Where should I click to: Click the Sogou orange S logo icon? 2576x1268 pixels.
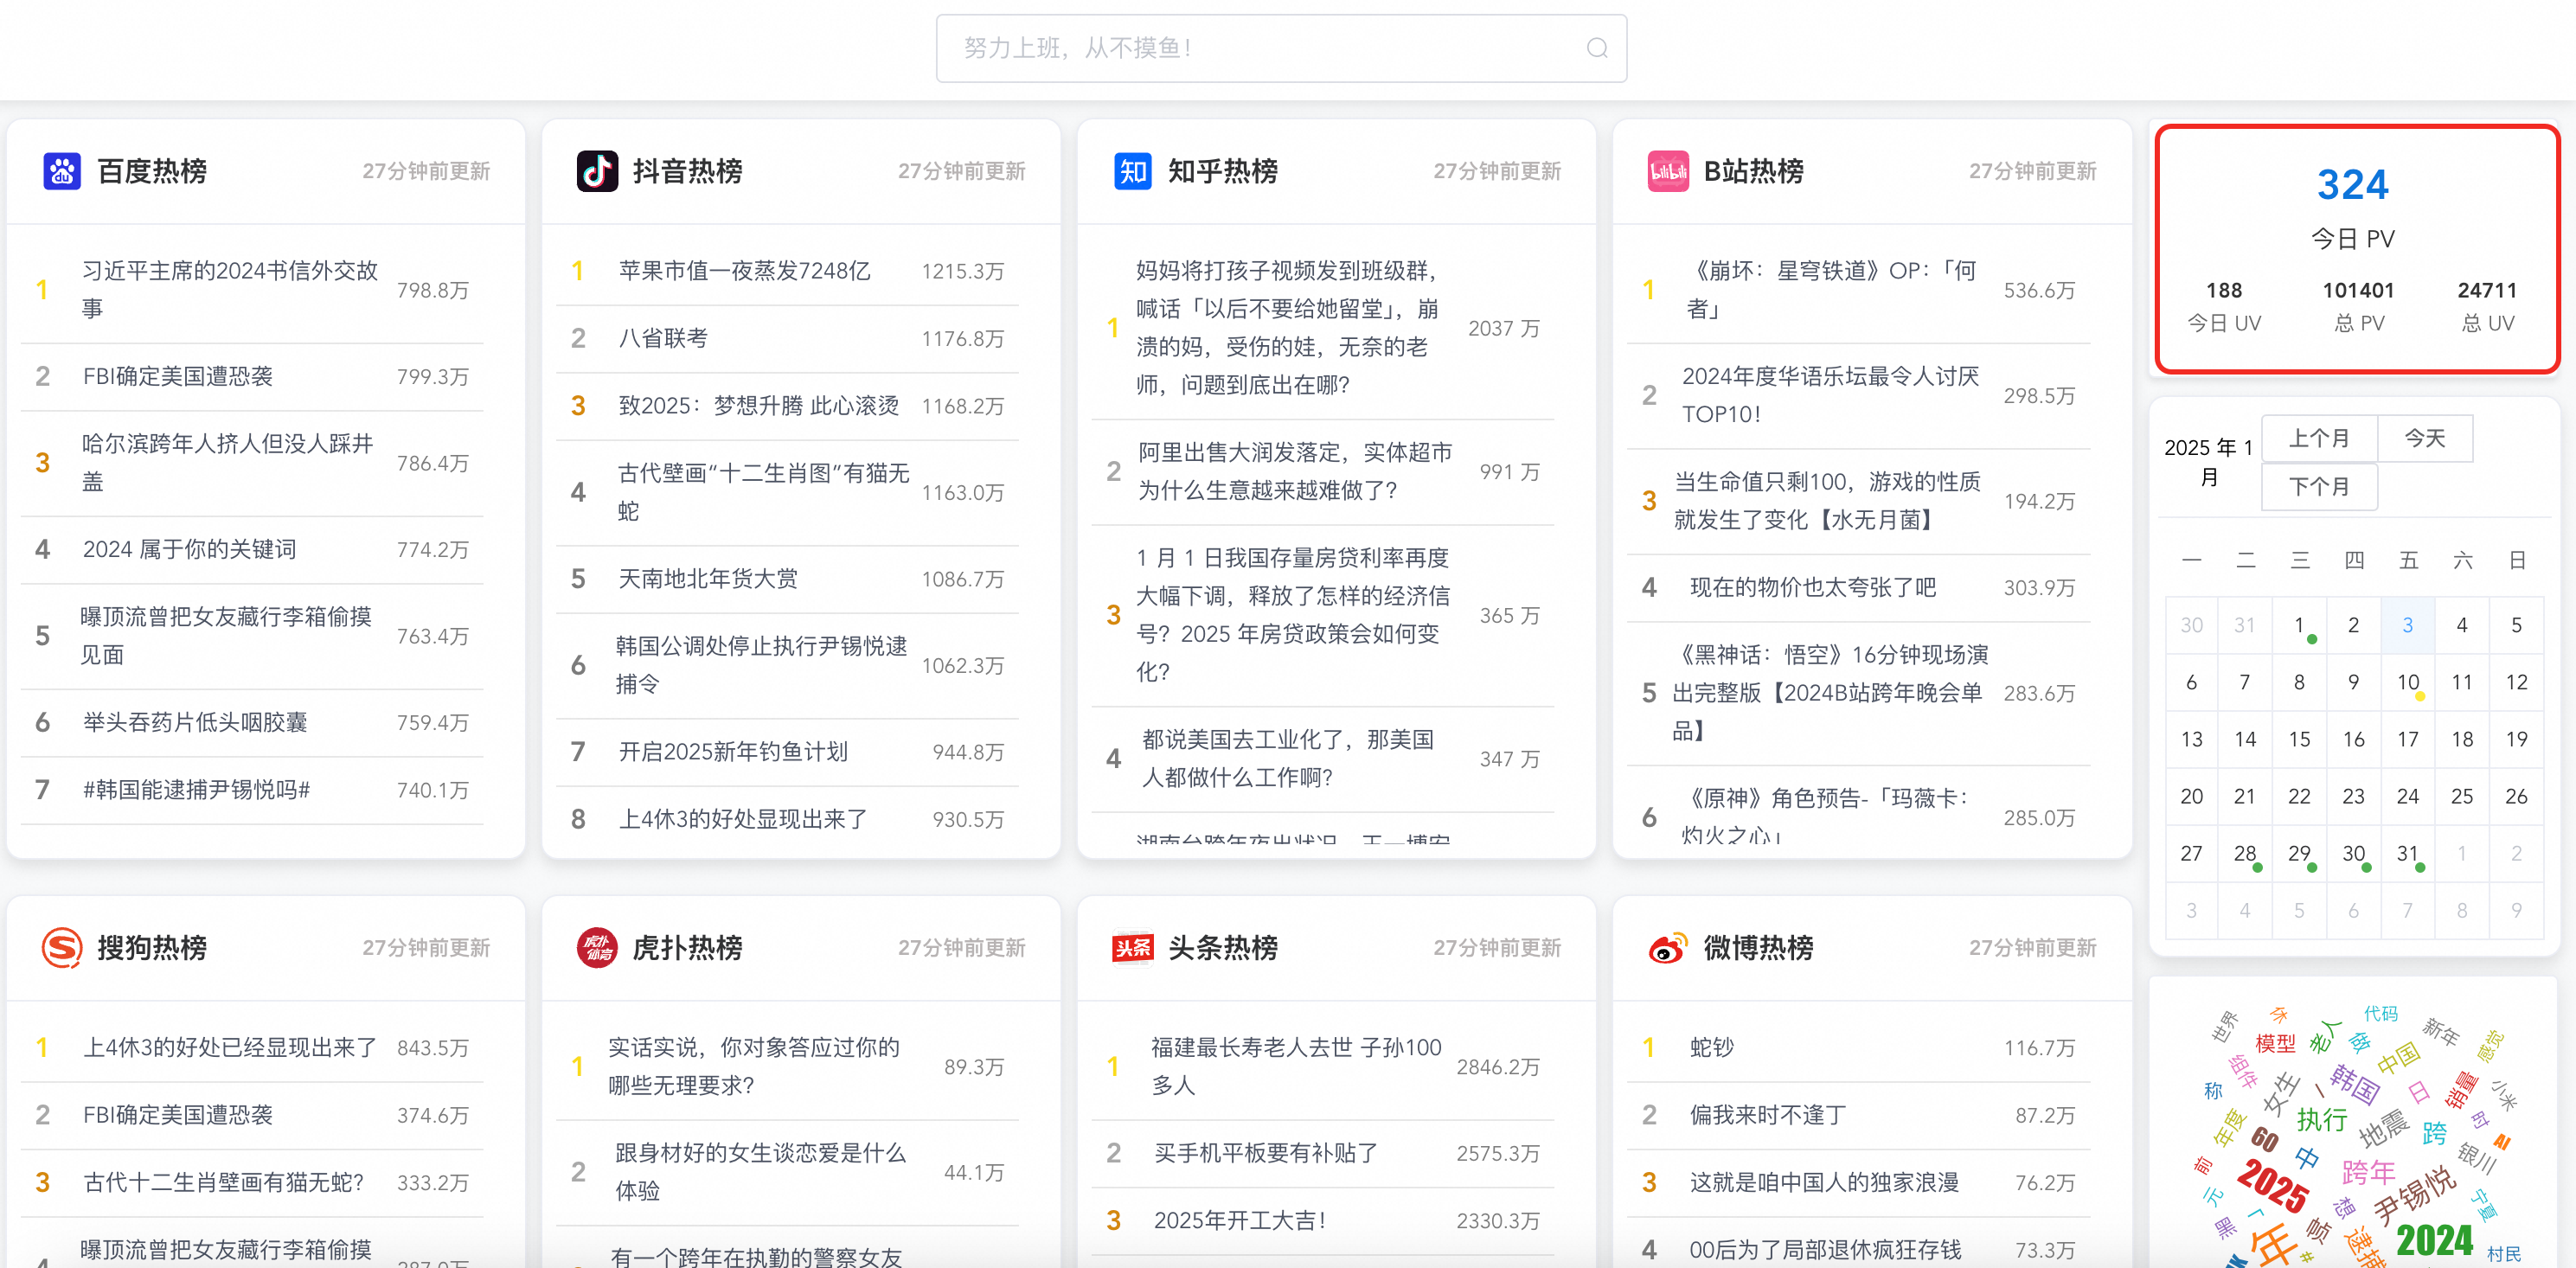pos(62,947)
